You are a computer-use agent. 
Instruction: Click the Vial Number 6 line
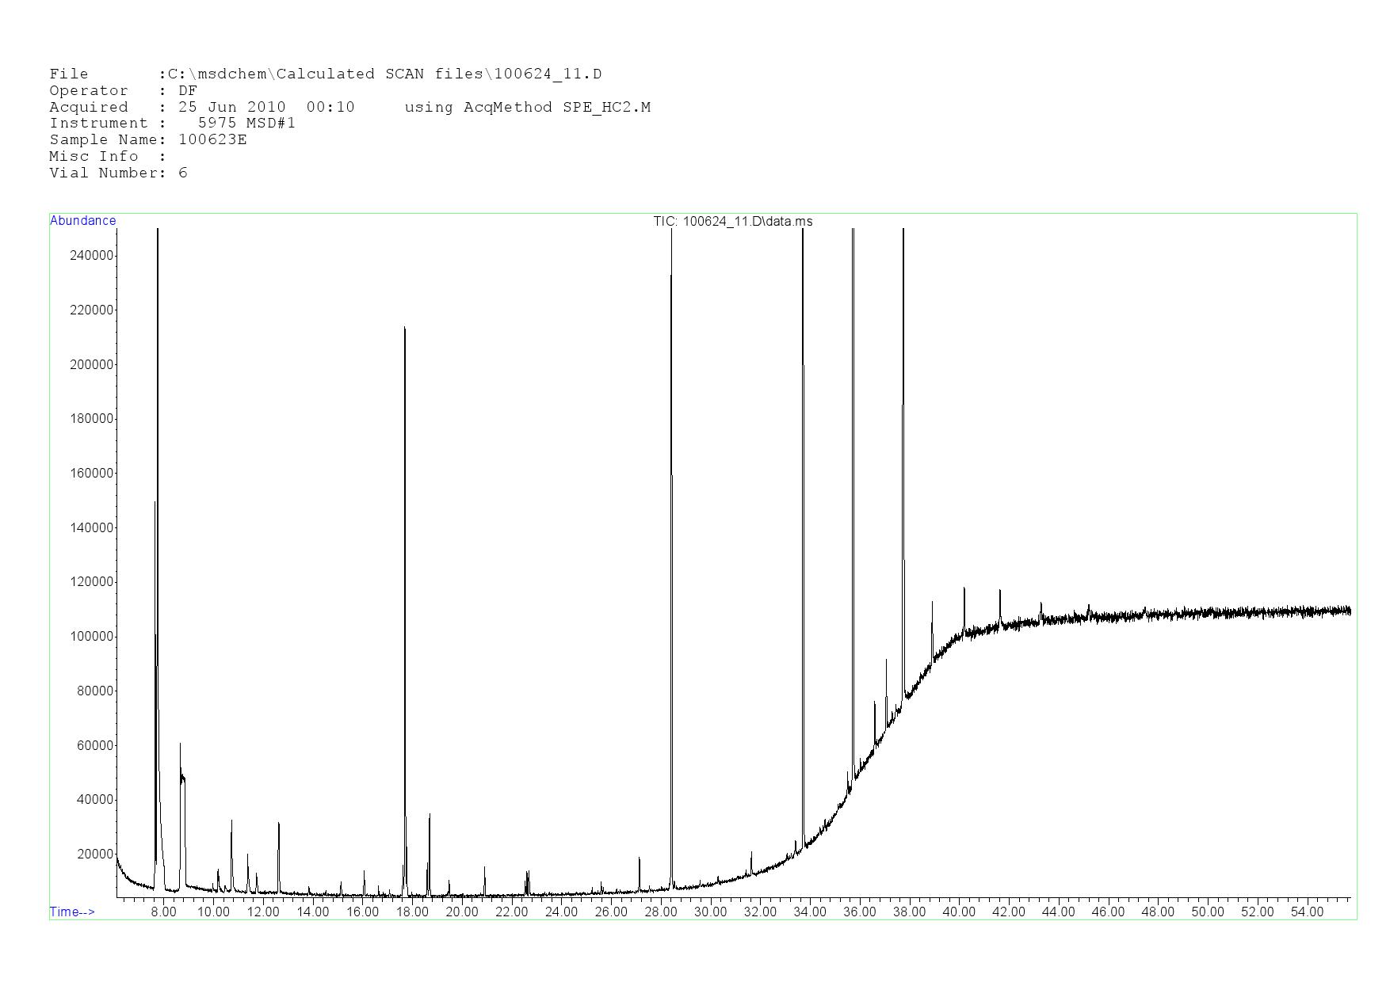pyautogui.click(x=118, y=173)
